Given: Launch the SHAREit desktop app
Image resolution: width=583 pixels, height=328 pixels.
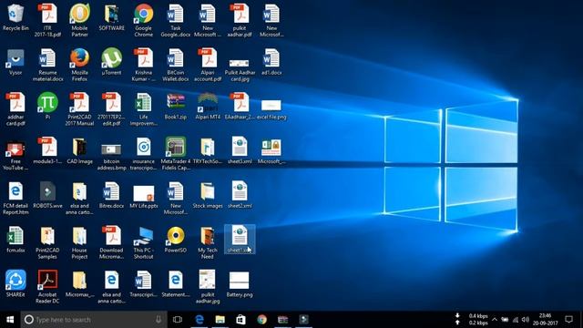Looking at the screenshot, I should (15, 283).
